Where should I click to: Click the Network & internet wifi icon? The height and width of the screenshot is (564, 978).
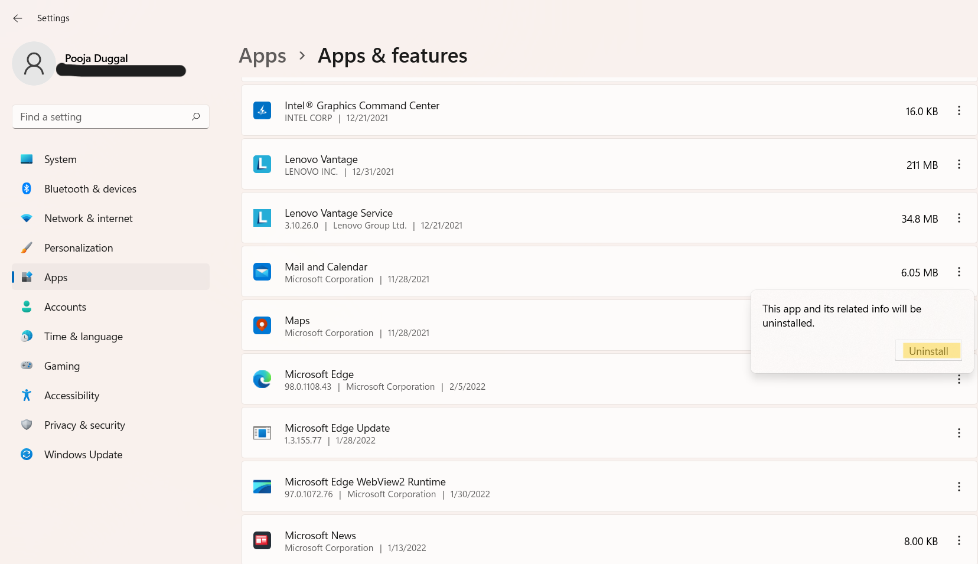27,218
